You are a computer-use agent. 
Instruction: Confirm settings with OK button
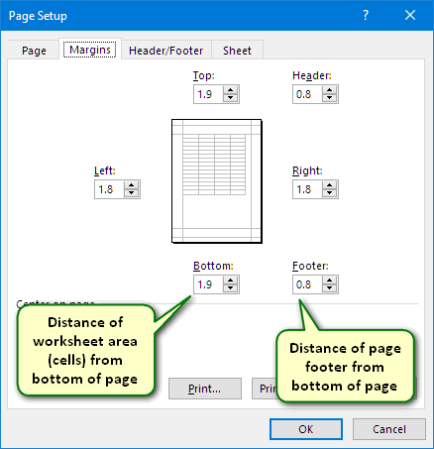pos(306,429)
